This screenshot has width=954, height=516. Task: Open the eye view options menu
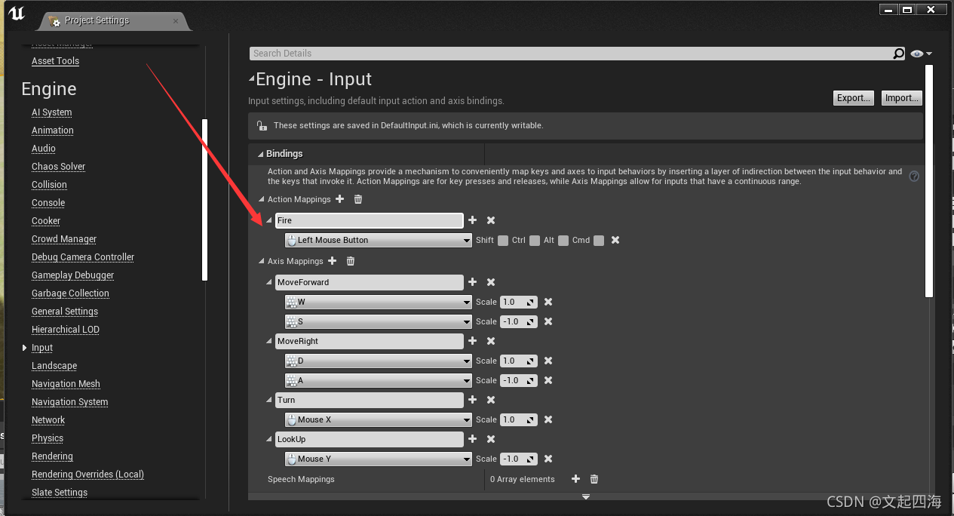pos(921,54)
